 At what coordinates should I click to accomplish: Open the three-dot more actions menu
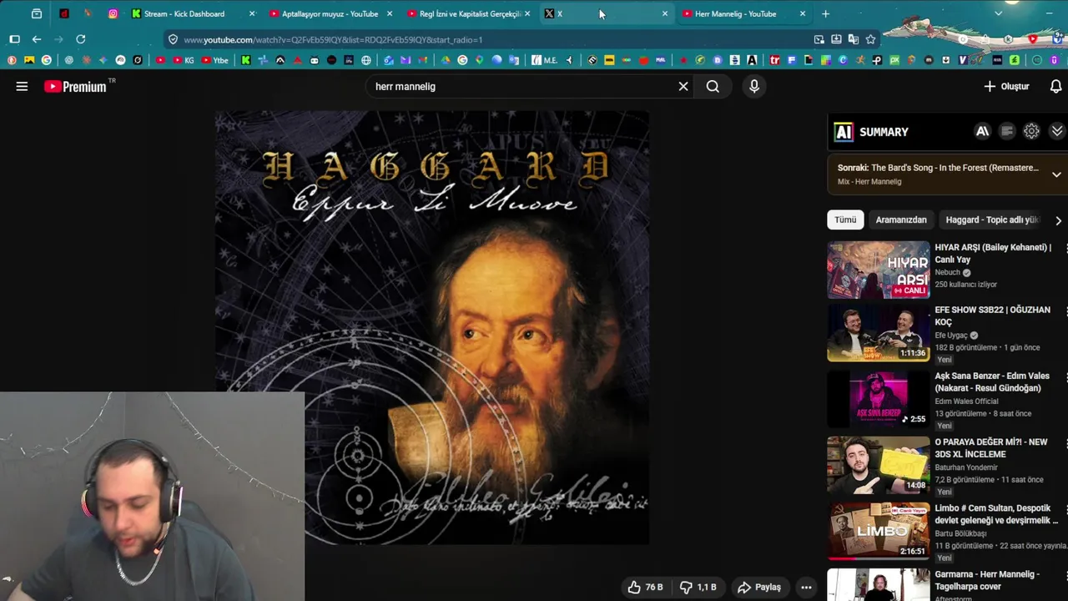pyautogui.click(x=806, y=587)
